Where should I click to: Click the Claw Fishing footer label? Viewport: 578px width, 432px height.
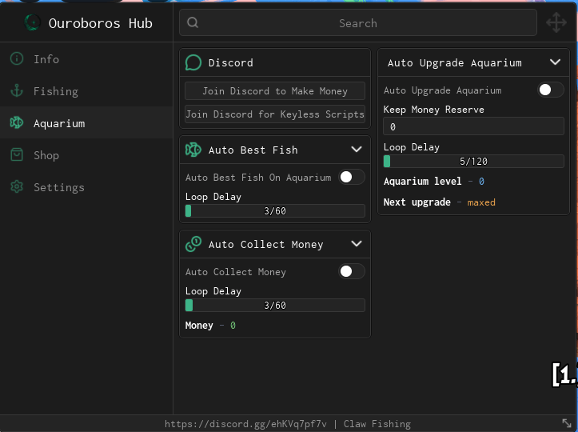377,424
